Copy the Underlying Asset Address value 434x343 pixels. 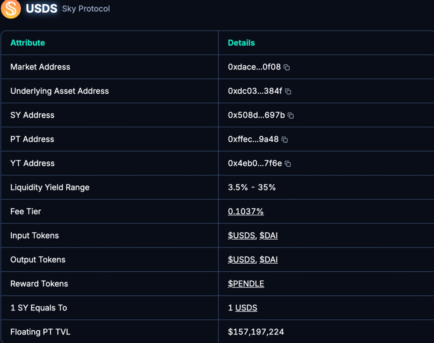288,91
